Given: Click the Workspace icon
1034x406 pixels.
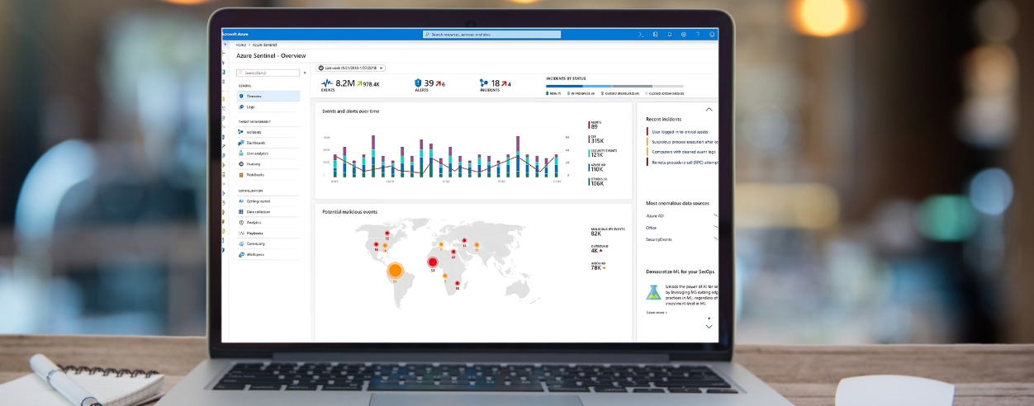Looking at the screenshot, I should point(240,254).
